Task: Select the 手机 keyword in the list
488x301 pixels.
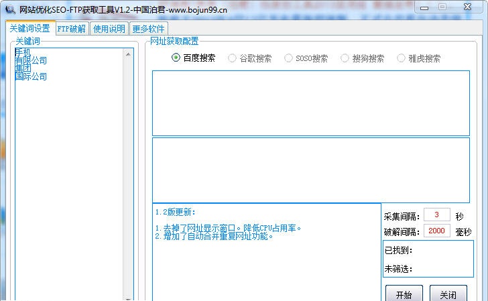Action: 23,52
